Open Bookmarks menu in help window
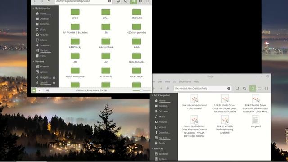288x162 pixels. 185,81
